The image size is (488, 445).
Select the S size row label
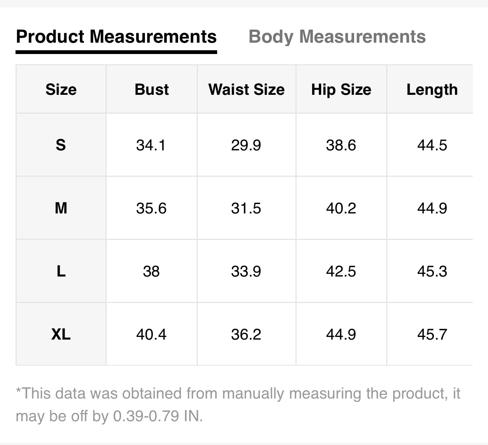tap(61, 145)
